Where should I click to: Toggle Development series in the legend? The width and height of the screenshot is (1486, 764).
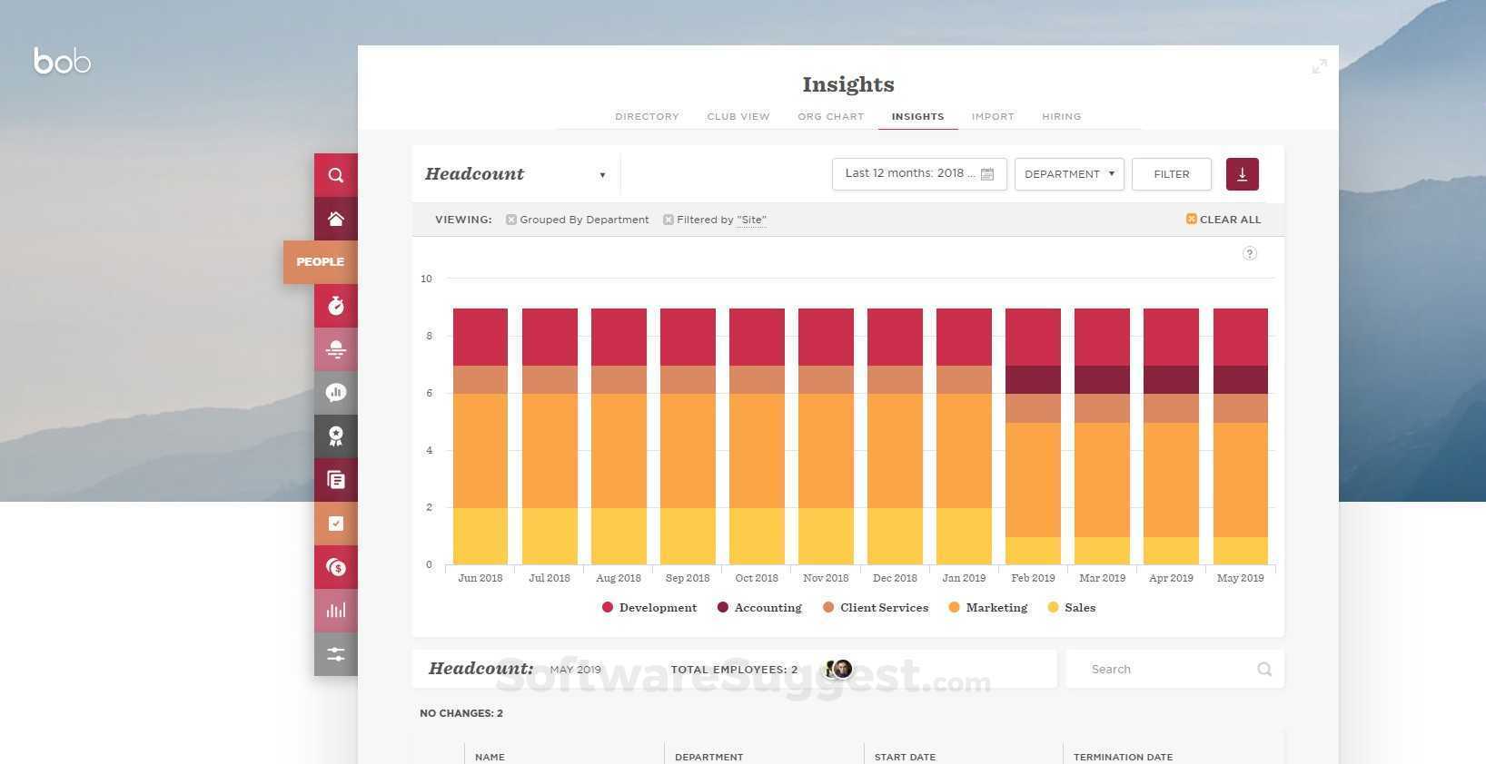(649, 608)
